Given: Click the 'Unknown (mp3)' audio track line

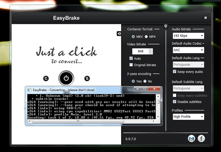Looking at the screenshot, I should tap(80, 96).
